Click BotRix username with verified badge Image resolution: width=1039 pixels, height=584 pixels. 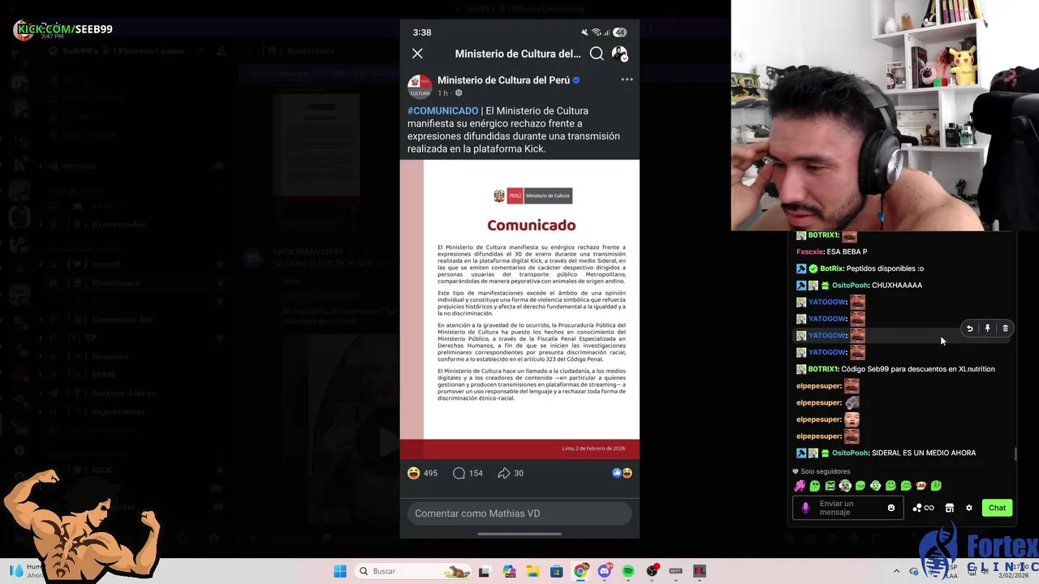pos(832,268)
